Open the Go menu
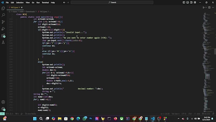The image size is (216, 122). [x=33, y=3]
